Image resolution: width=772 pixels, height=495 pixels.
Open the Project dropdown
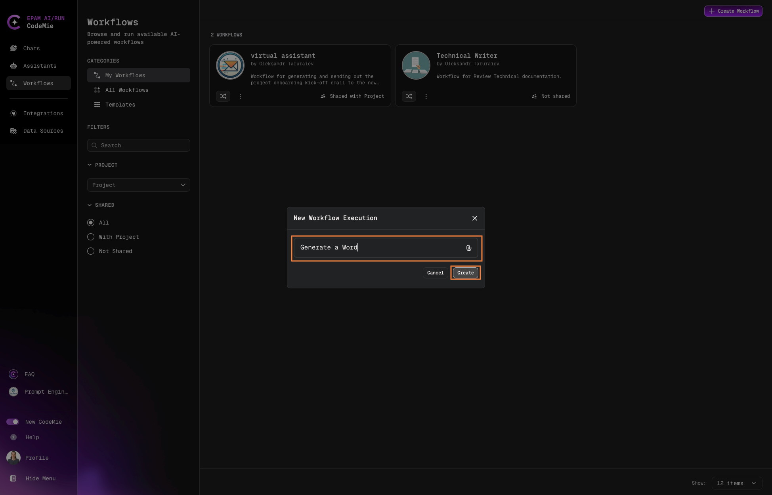coord(138,185)
